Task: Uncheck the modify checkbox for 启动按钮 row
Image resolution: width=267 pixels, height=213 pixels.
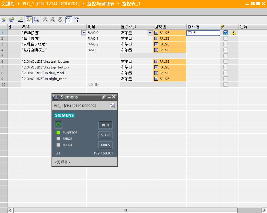Action: [x=225, y=32]
